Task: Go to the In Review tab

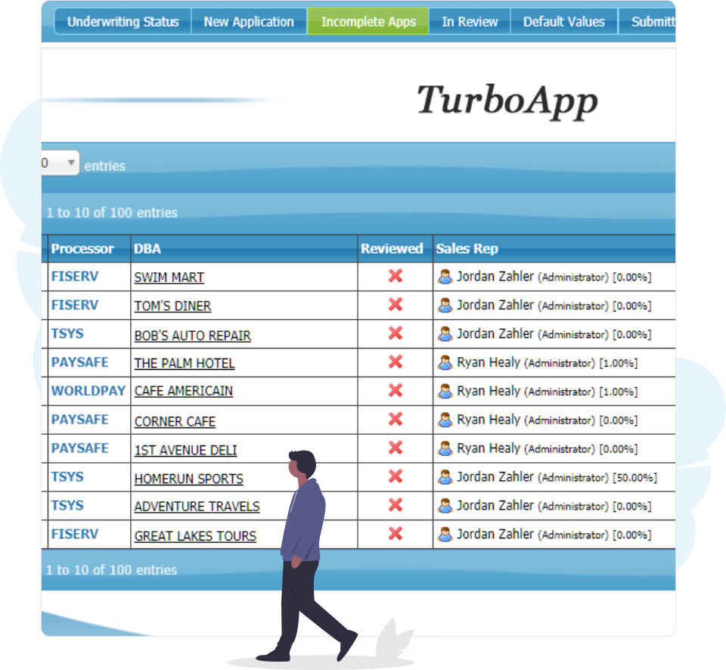Action: pyautogui.click(x=470, y=22)
